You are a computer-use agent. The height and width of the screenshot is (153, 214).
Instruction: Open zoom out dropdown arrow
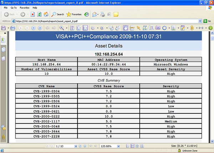98,28
